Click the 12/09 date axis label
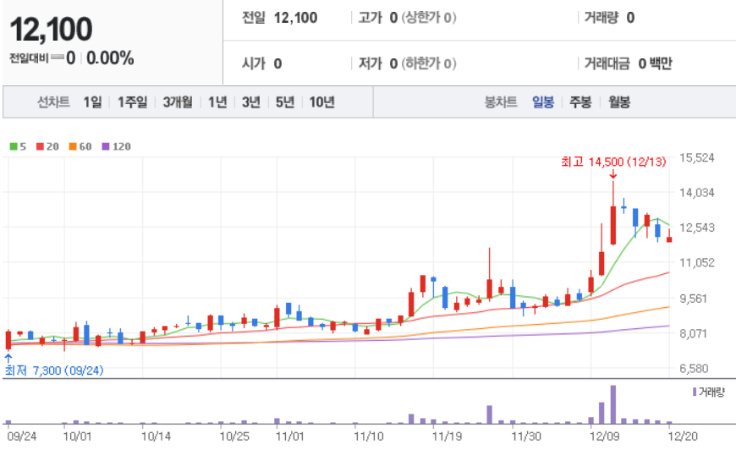The image size is (736, 461). click(605, 436)
